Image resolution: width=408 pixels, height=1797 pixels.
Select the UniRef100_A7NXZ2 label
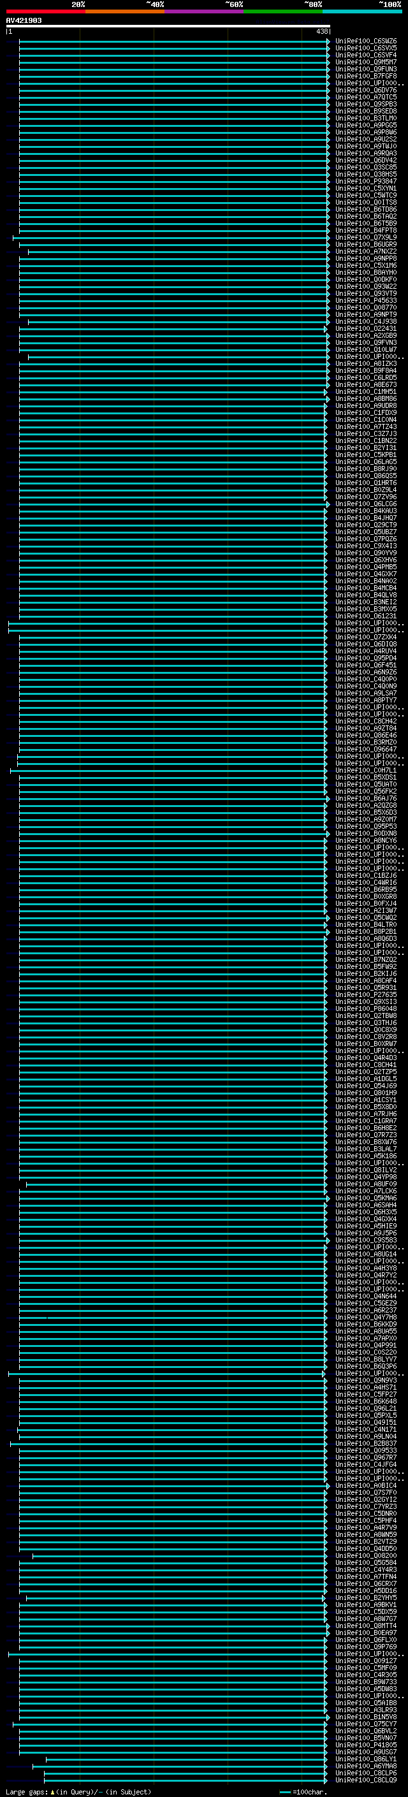click(366, 251)
